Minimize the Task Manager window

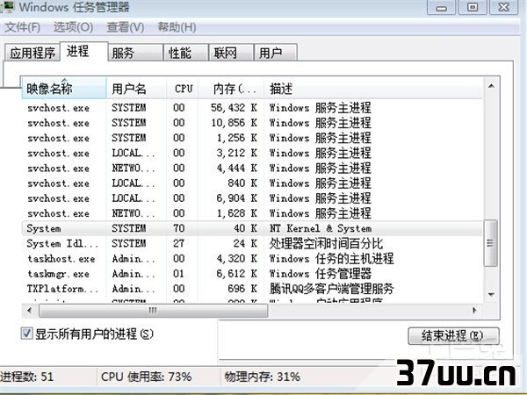pos(441,7)
